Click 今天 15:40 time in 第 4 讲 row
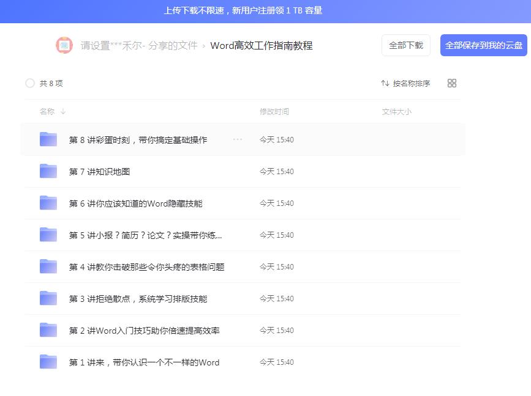531x396 pixels. pyautogui.click(x=277, y=266)
